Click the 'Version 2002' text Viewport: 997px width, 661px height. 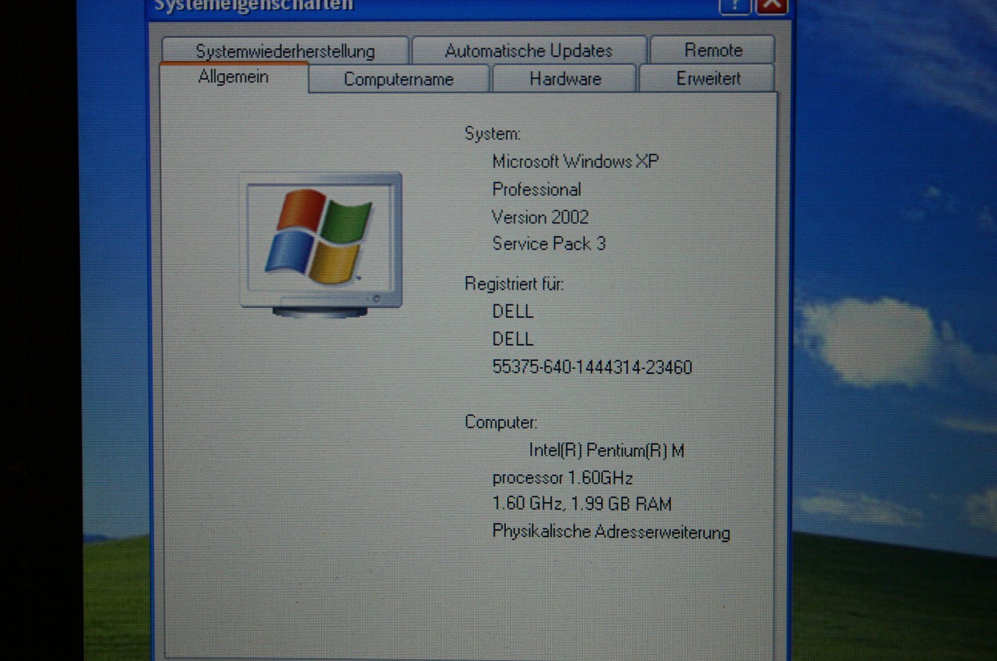(540, 217)
